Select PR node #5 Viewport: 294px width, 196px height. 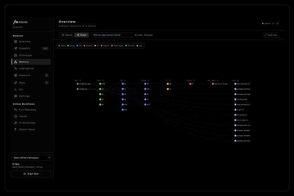click(123, 84)
